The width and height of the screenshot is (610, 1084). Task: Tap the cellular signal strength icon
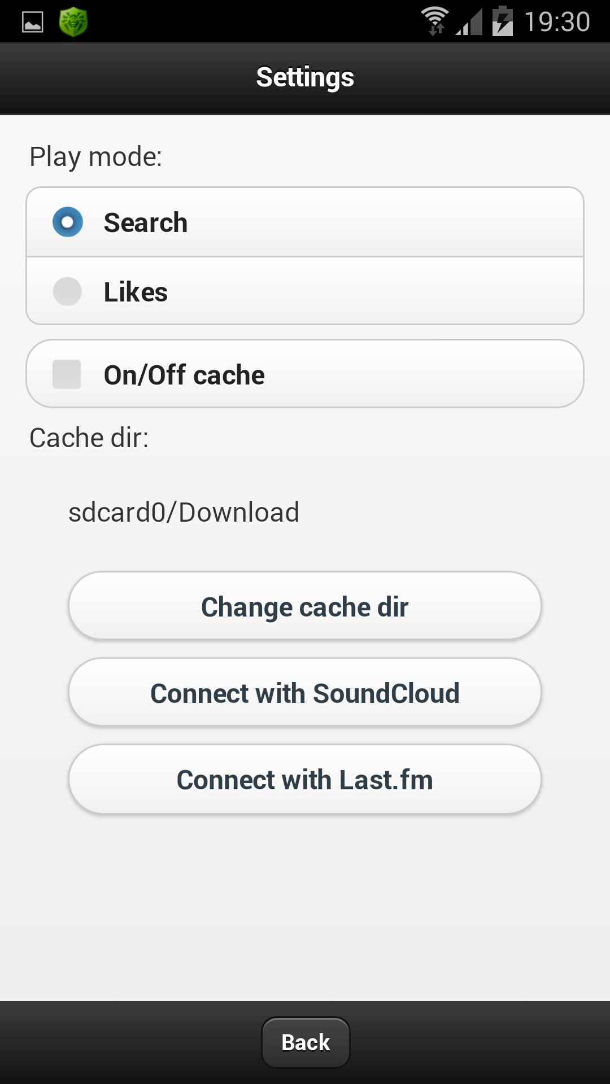point(470,22)
